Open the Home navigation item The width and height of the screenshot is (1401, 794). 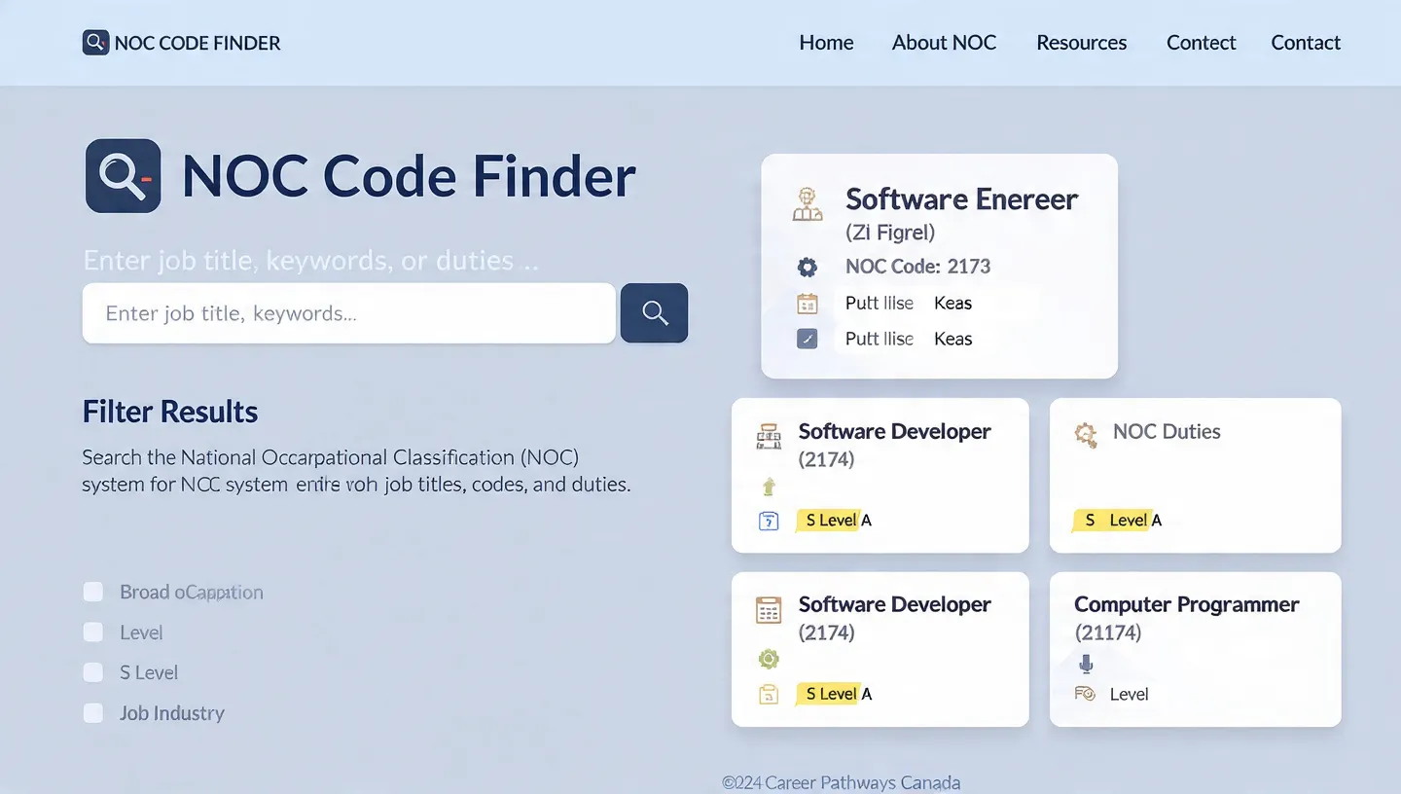point(826,43)
